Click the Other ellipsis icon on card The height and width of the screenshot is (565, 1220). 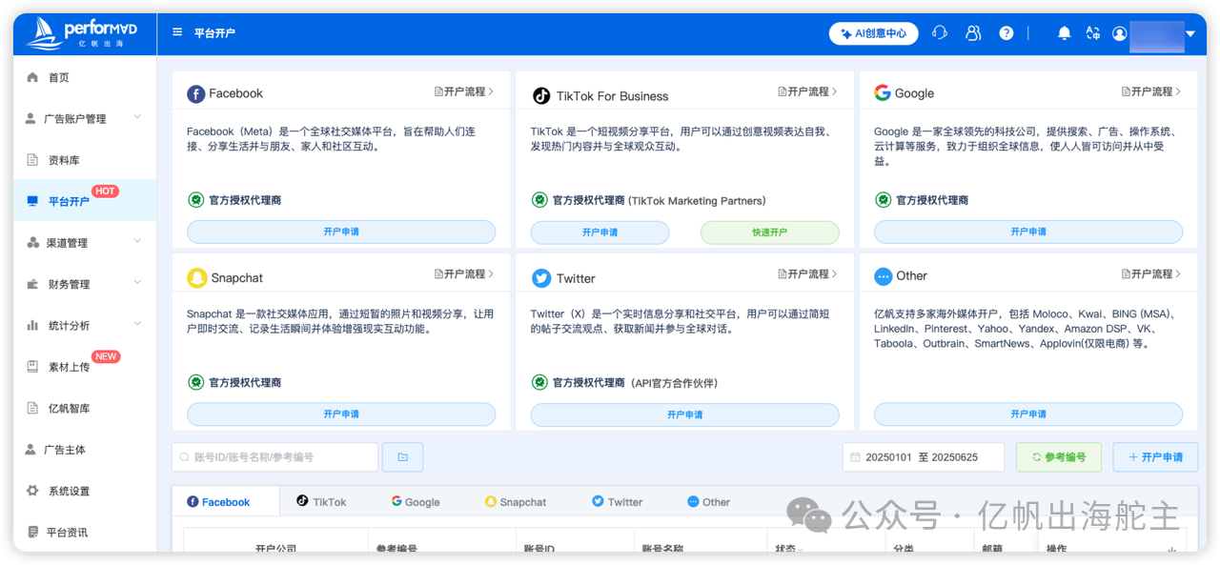883,276
